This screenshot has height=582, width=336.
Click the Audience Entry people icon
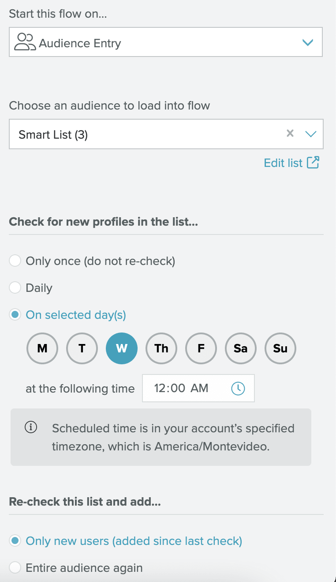(25, 42)
